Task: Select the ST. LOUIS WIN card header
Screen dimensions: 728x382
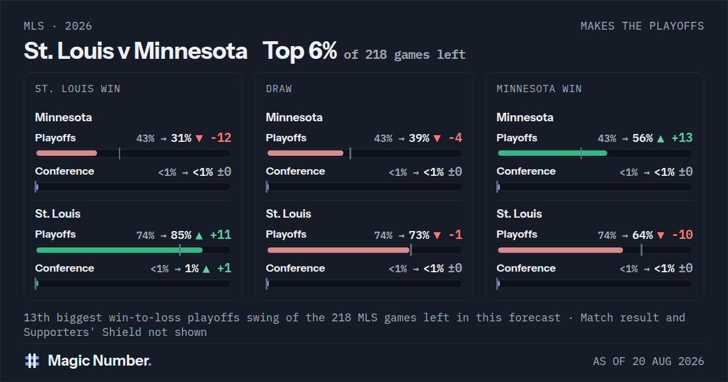Action: coord(78,89)
